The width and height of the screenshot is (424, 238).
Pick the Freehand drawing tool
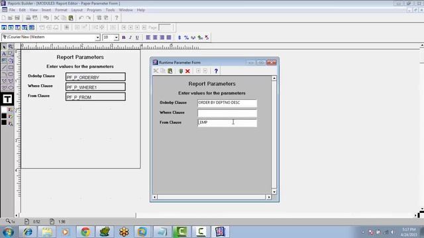point(4,88)
